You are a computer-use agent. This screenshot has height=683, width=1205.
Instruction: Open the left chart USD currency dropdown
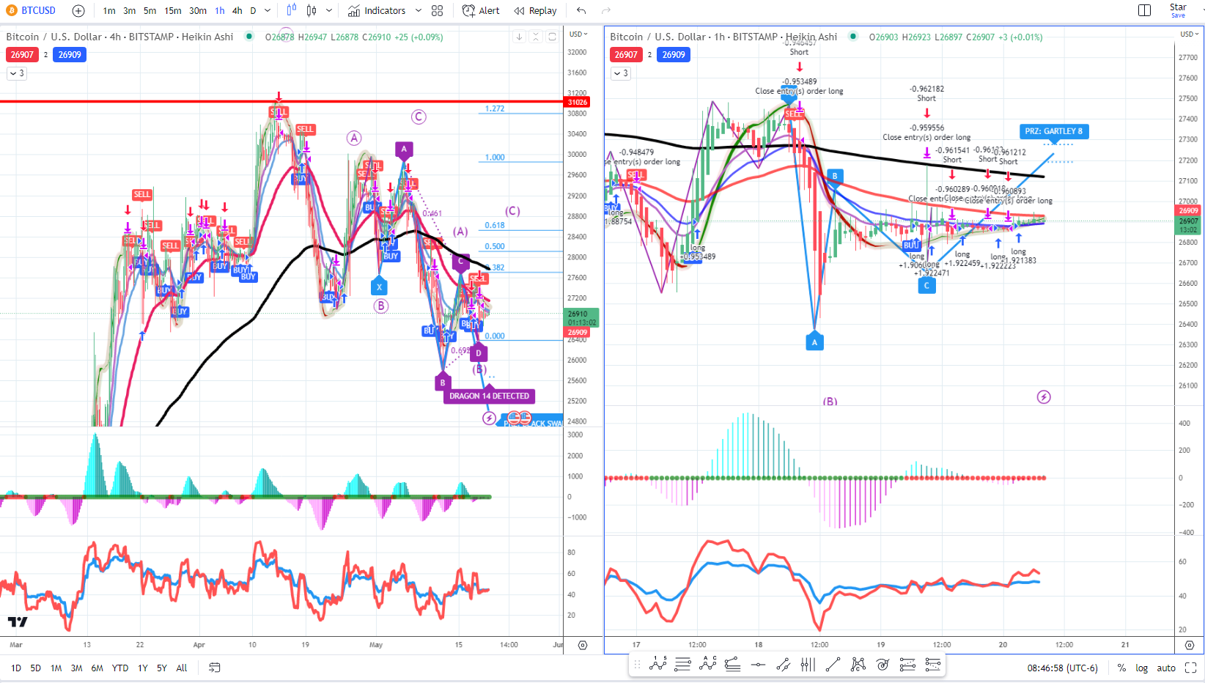(579, 34)
